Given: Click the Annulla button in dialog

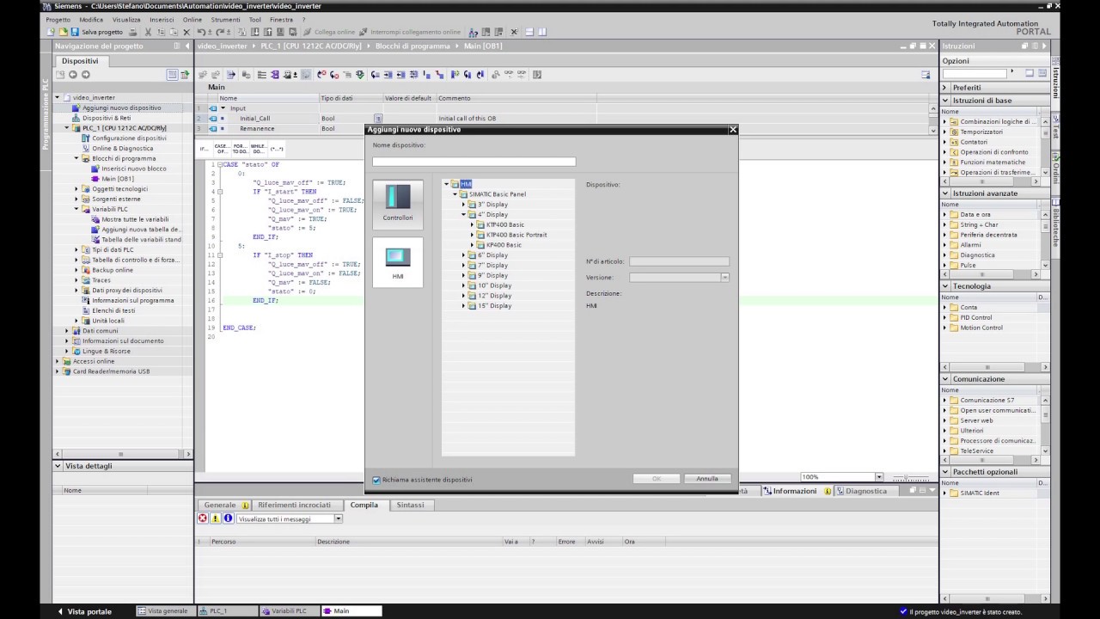Looking at the screenshot, I should click(707, 479).
